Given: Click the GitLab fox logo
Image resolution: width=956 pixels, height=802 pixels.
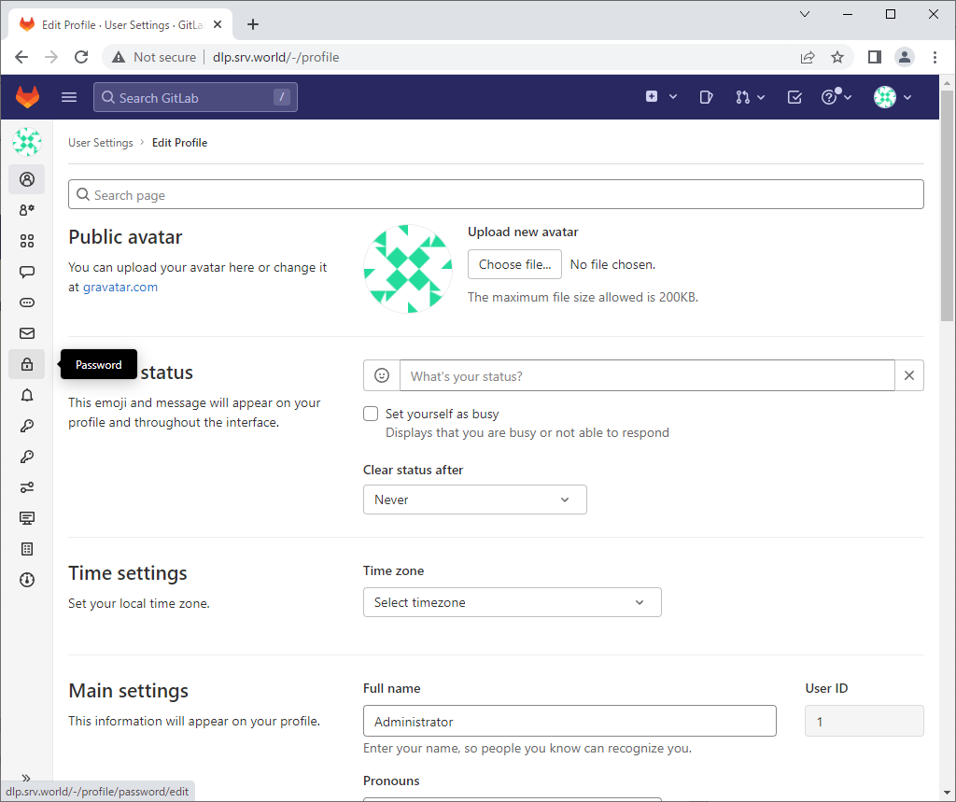Looking at the screenshot, I should point(27,96).
